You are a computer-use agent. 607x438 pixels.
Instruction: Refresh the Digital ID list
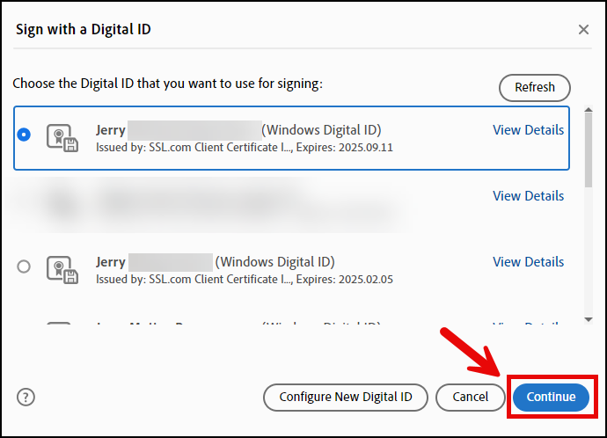tap(535, 87)
